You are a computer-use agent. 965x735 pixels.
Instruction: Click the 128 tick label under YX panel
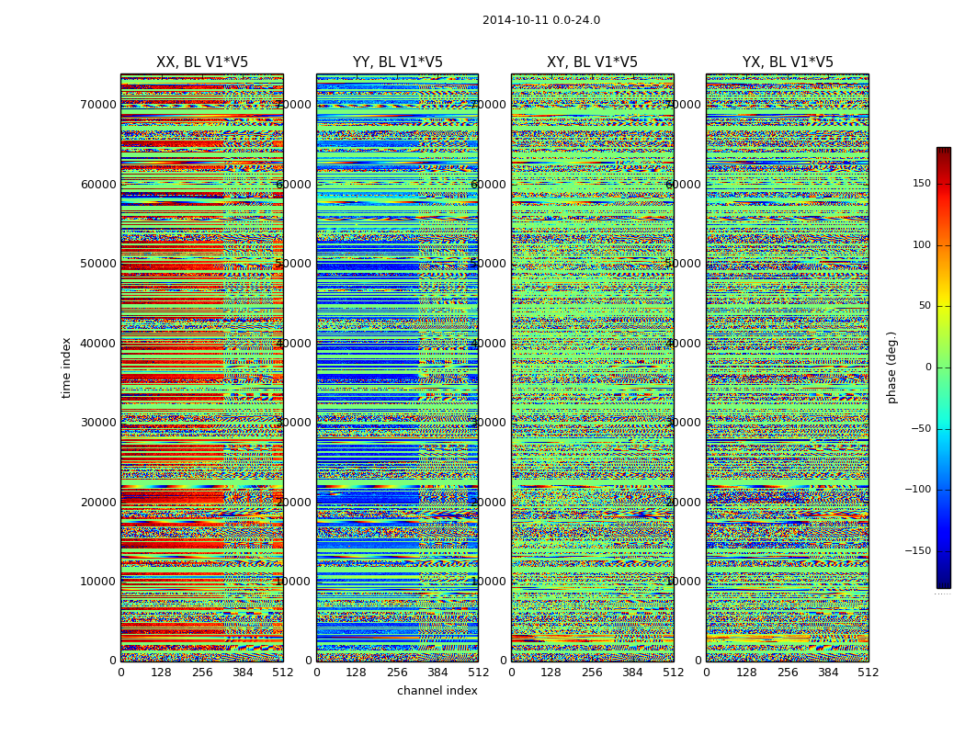click(746, 673)
